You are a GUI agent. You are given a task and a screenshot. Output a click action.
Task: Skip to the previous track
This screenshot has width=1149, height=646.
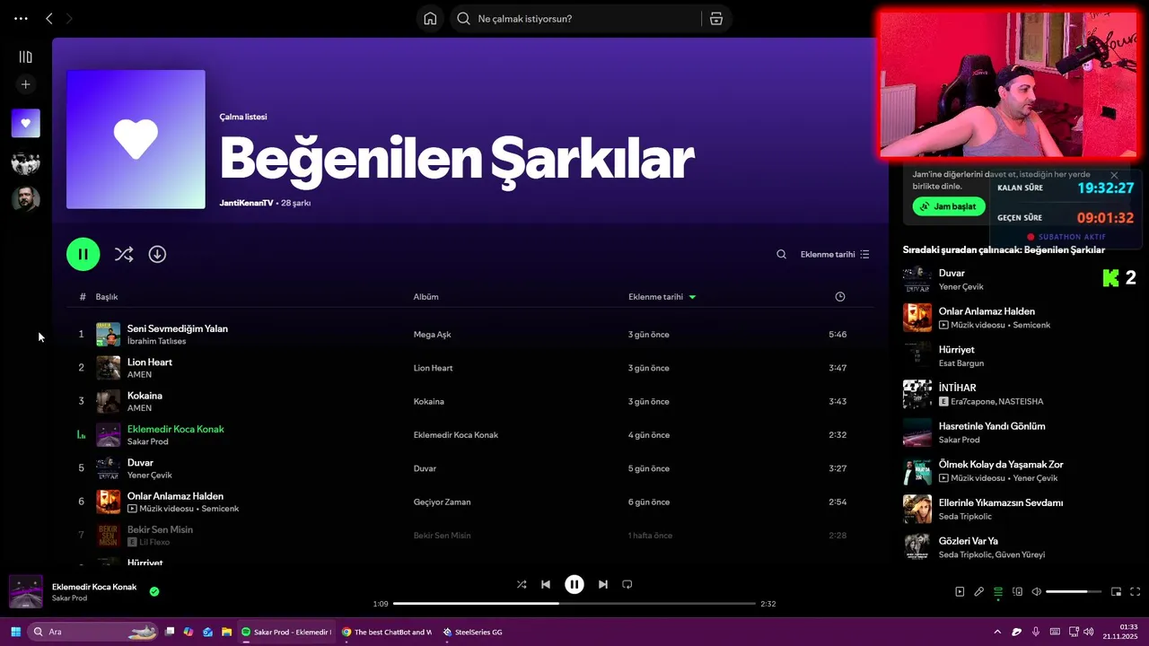(546, 584)
